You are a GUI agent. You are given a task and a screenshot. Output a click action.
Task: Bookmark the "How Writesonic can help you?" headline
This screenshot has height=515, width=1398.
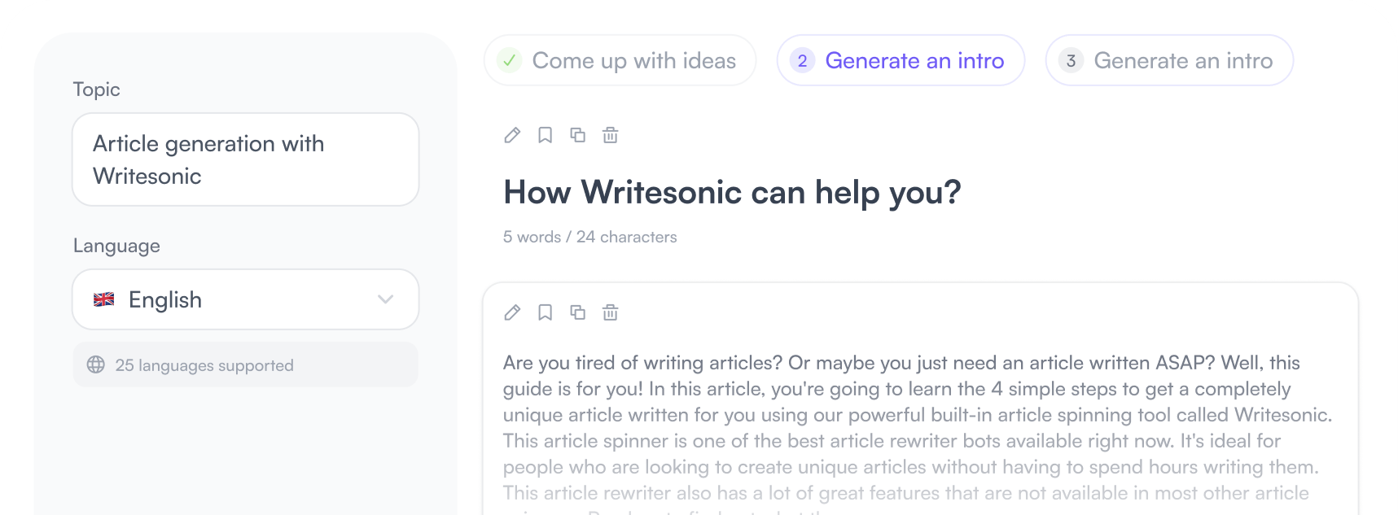(x=545, y=135)
